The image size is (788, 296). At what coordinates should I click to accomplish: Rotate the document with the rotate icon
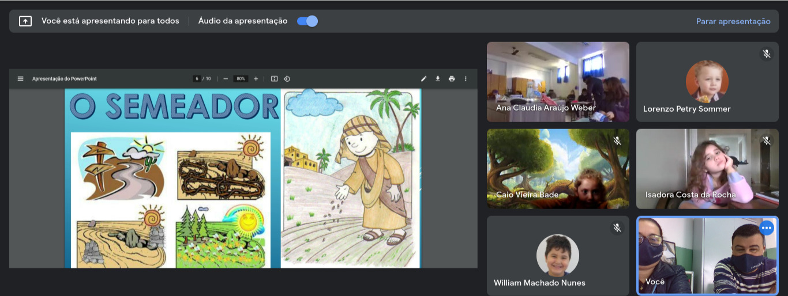click(287, 79)
